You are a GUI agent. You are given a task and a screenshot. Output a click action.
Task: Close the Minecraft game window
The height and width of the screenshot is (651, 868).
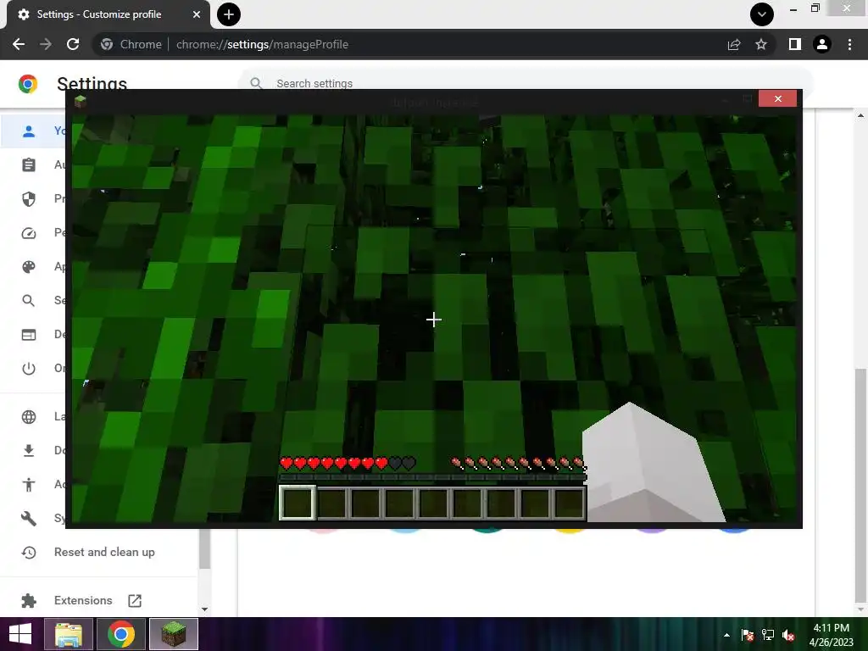point(778,98)
